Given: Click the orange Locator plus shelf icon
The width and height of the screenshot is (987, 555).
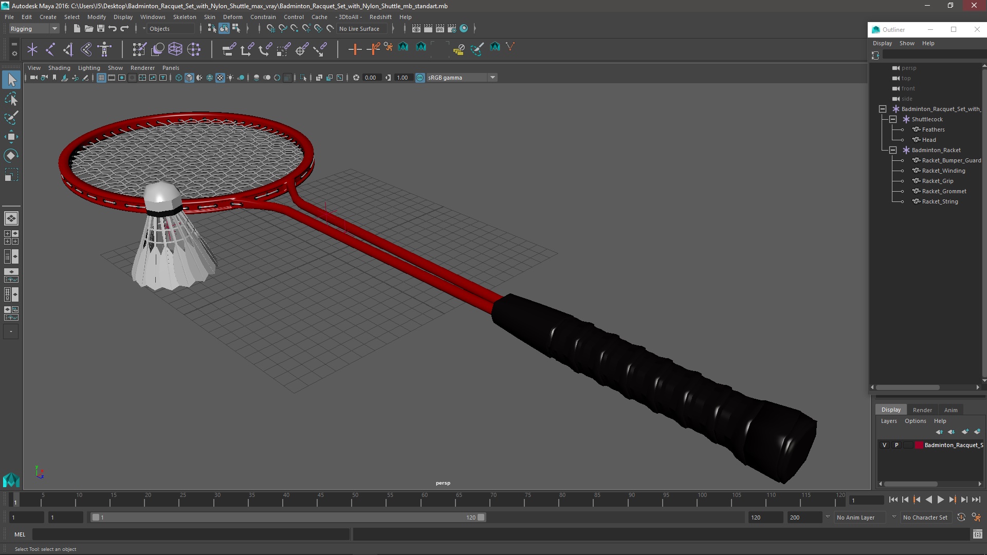Looking at the screenshot, I should [355, 49].
